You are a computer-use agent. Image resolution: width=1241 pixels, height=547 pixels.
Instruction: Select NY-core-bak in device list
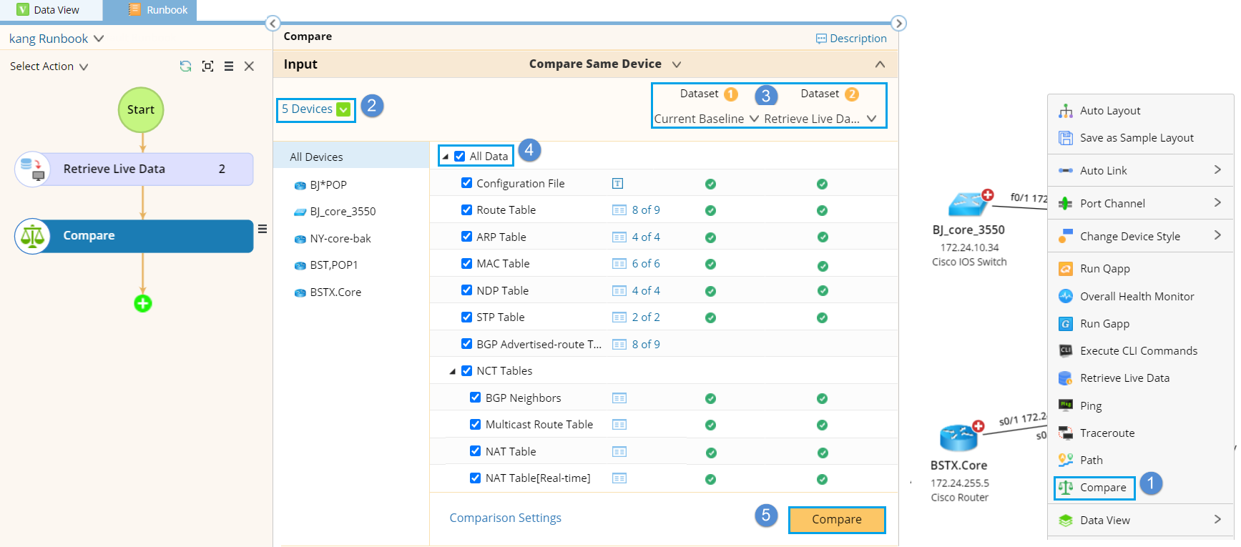[340, 239]
